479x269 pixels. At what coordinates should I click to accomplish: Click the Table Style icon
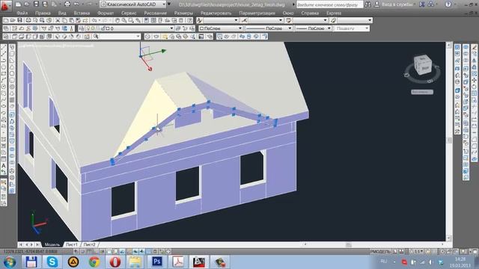tap(289, 20)
